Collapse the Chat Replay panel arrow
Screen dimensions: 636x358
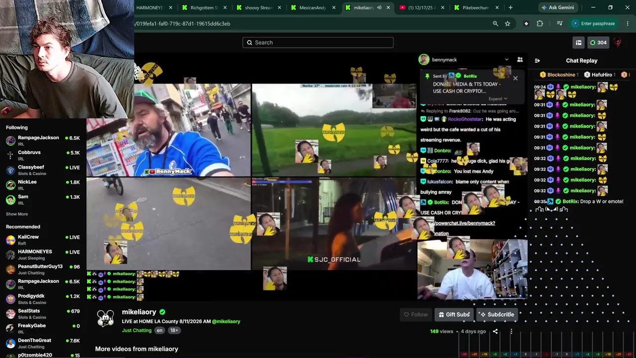(537, 61)
